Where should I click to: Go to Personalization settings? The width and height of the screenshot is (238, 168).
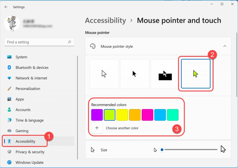39,89
